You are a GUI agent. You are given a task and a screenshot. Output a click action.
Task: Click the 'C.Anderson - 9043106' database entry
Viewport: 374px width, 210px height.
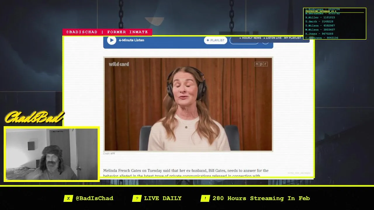tap(322, 38)
